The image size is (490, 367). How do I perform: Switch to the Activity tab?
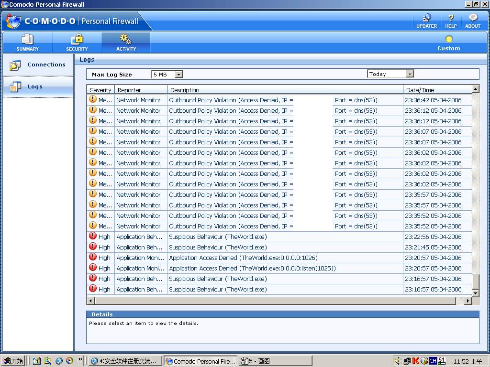click(126, 43)
